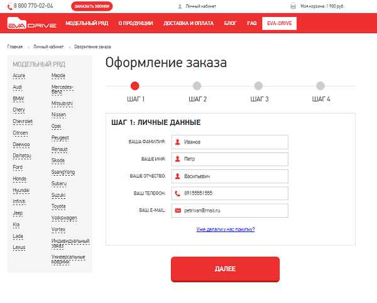
Task: Click the Ваше имя input field
Action: coord(232,159)
